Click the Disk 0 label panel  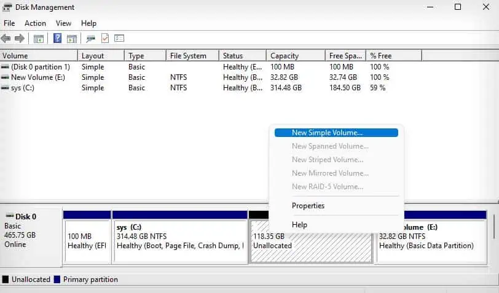[x=31, y=237]
